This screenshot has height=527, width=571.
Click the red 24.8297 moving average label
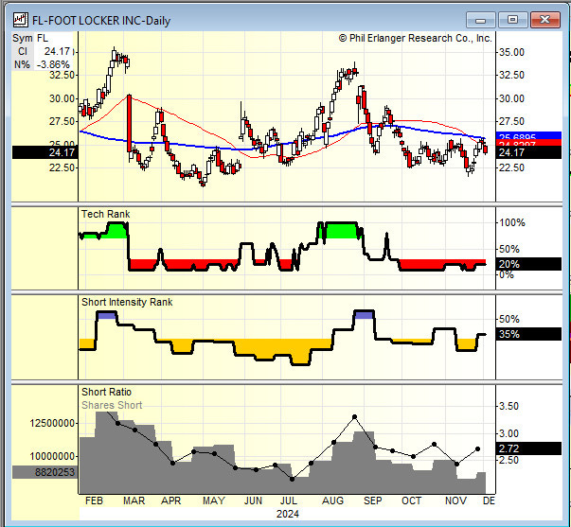point(528,143)
